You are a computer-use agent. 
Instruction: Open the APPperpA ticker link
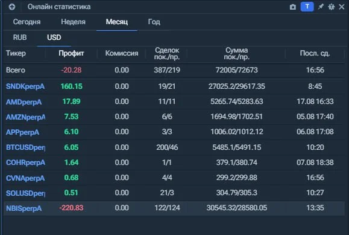tap(22, 132)
